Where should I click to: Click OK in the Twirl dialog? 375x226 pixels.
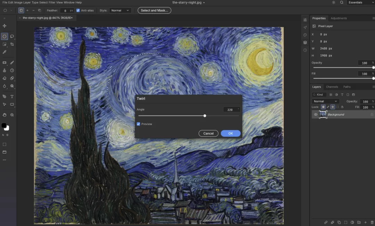tap(231, 133)
